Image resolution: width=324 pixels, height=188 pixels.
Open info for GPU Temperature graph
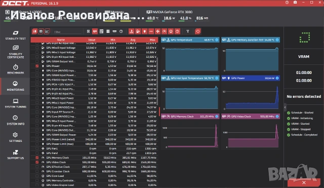pyautogui.click(x=217, y=40)
